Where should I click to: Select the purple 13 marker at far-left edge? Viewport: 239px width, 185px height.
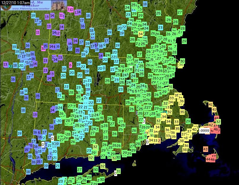5,64
